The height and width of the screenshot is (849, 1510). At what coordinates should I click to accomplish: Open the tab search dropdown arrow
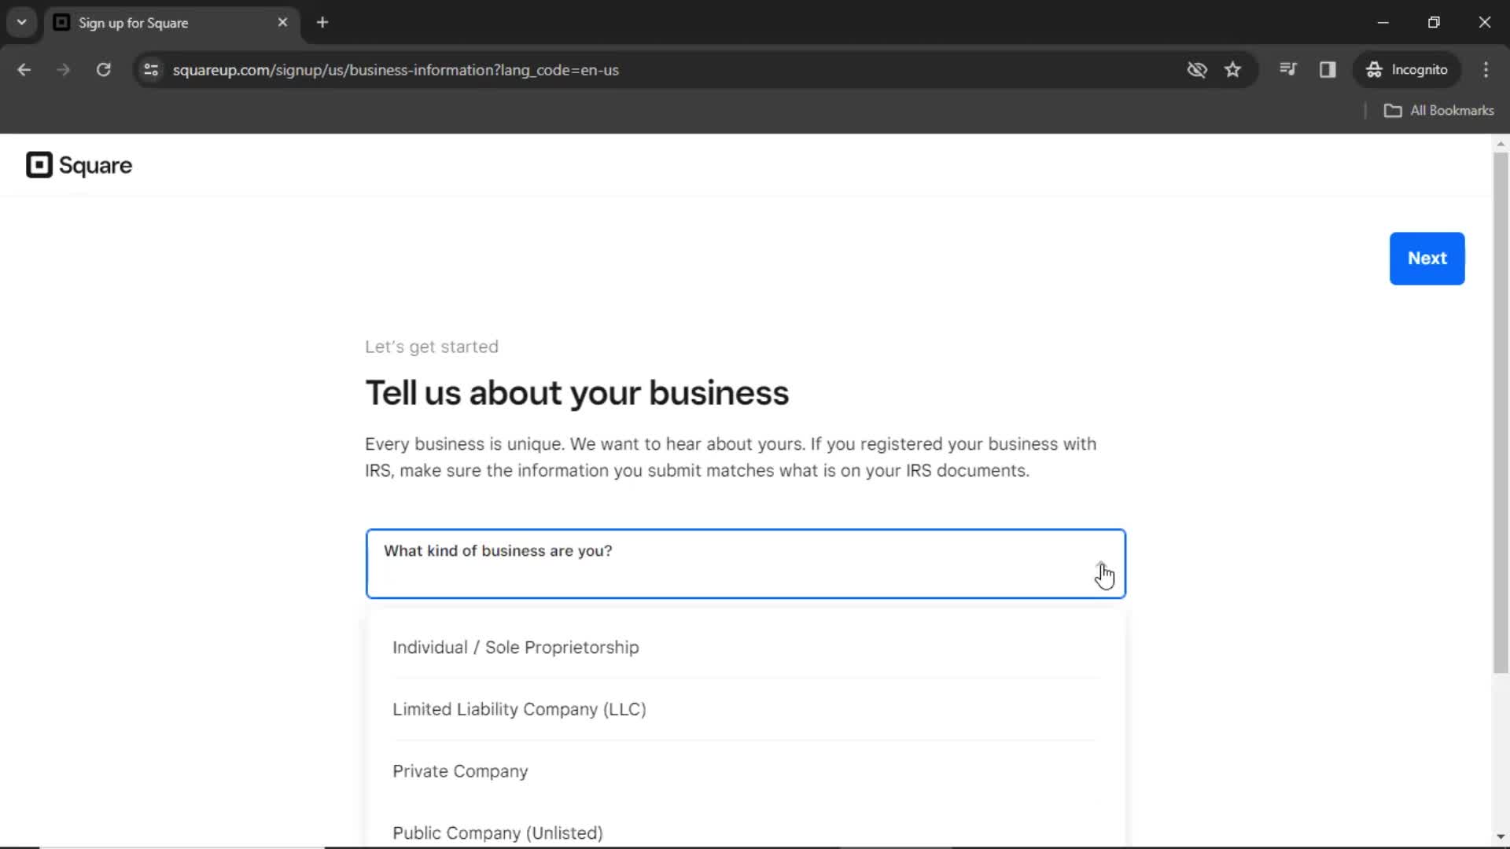22,22
